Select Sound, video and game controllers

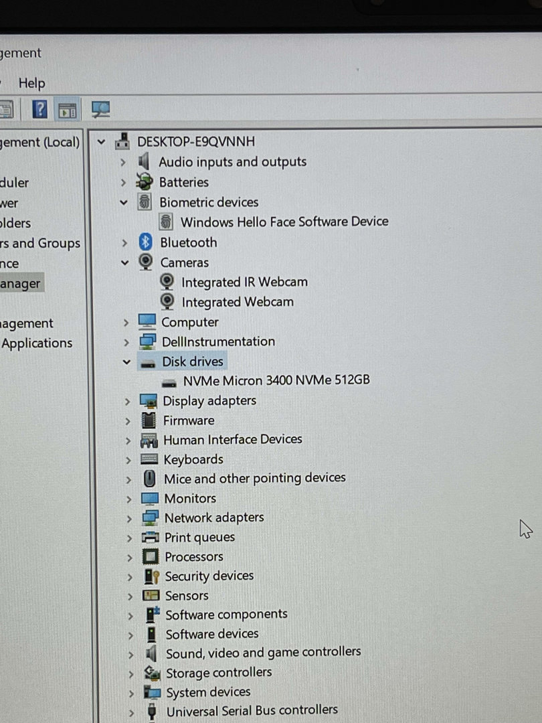click(x=263, y=652)
